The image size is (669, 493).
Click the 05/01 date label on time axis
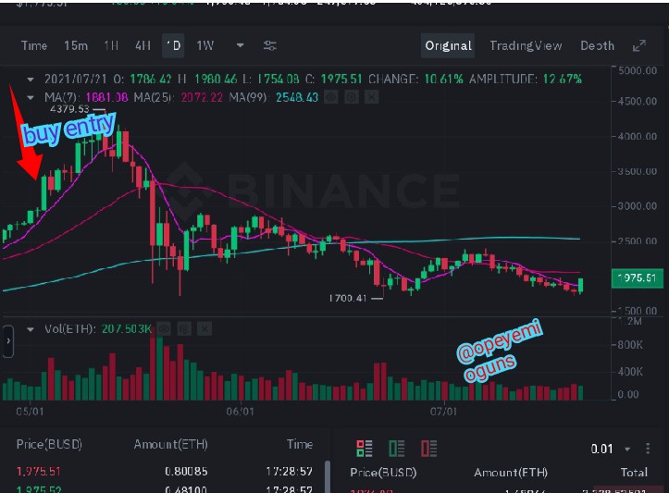(30, 412)
